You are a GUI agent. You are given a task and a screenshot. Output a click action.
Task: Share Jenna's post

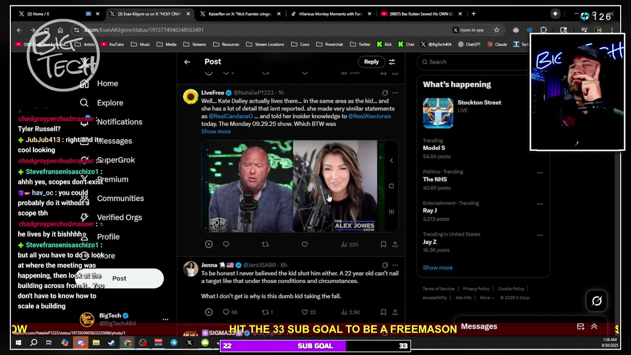pyautogui.click(x=395, y=312)
